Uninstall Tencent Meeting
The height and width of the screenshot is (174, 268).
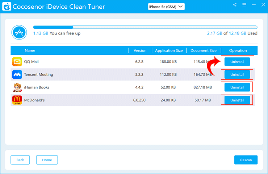[x=237, y=75]
